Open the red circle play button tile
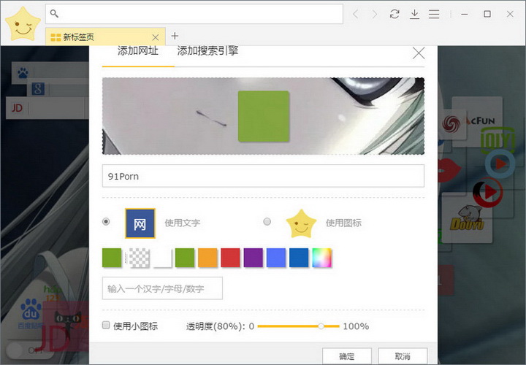 488,193
